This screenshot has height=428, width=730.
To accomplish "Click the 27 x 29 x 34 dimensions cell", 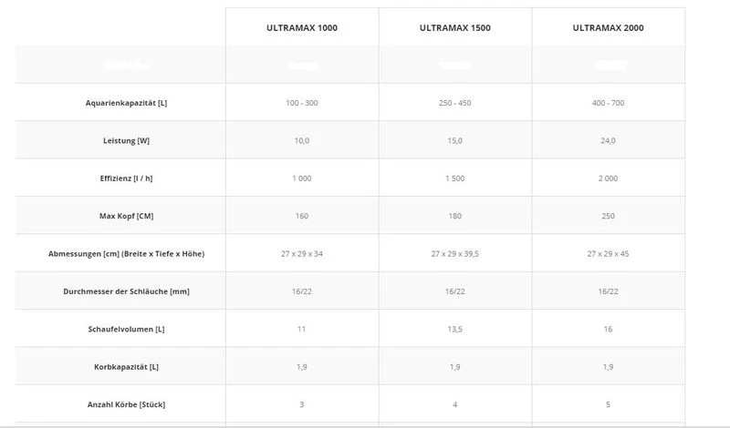I will [x=302, y=253].
